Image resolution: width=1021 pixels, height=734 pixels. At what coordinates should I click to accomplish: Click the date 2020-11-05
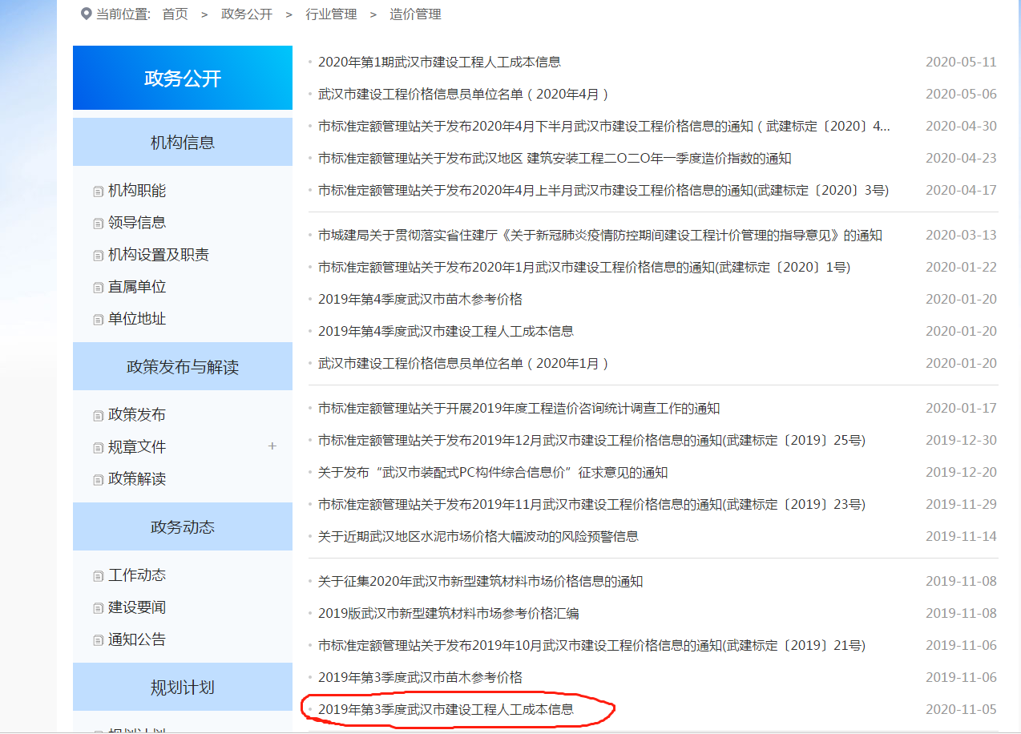pos(961,709)
